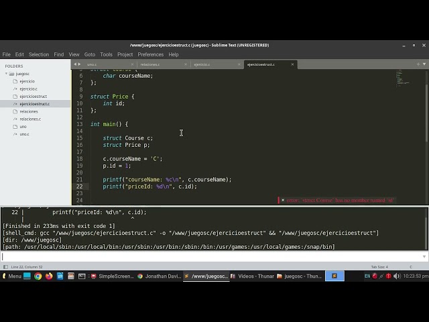429x322 pixels.
Task: Close the uno.c tab
Action: 133,64
